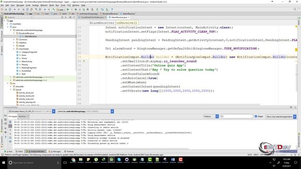Open the Refactor menu

point(44,5)
